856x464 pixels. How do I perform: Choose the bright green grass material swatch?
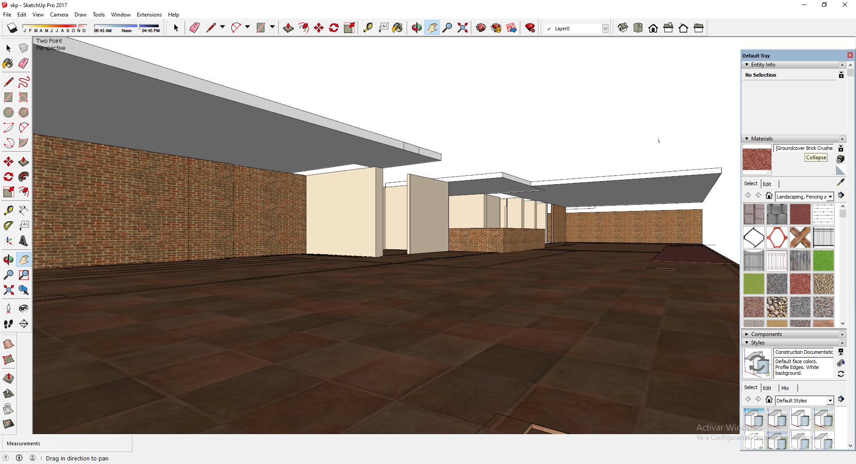[823, 261]
